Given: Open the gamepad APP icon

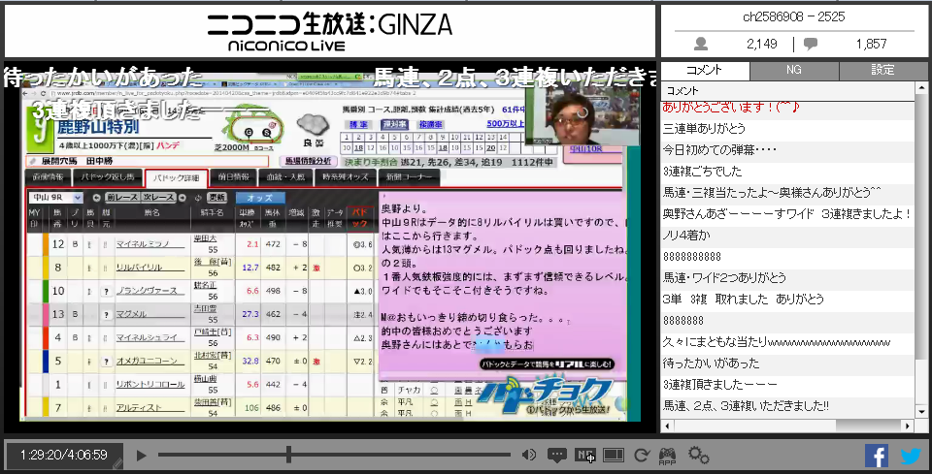Looking at the screenshot, I should pos(668,456).
